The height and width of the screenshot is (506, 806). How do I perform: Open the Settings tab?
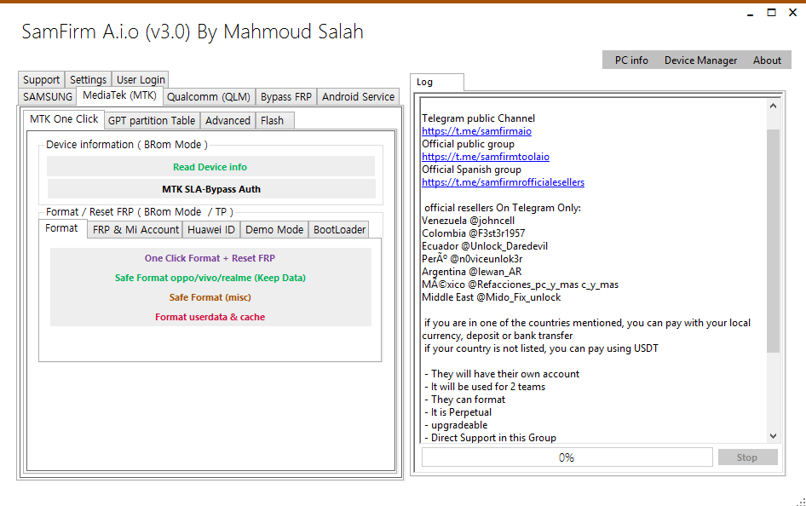click(x=88, y=79)
